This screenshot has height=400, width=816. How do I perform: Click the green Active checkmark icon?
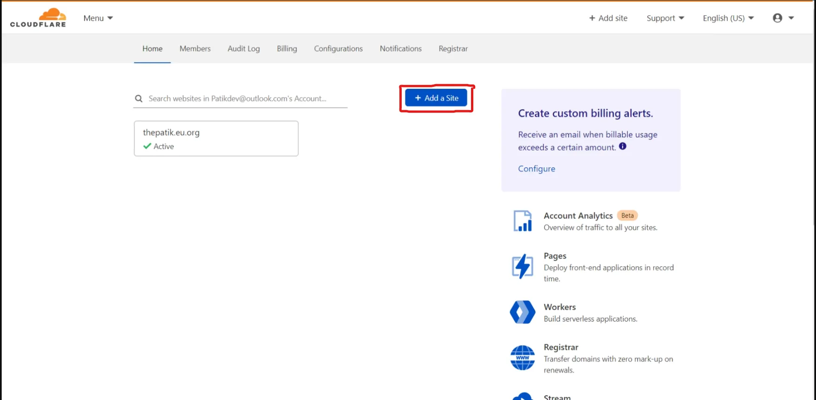click(147, 146)
